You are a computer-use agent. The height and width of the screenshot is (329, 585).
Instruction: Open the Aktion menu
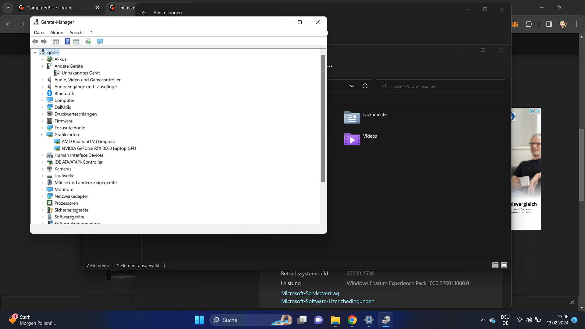(x=57, y=33)
